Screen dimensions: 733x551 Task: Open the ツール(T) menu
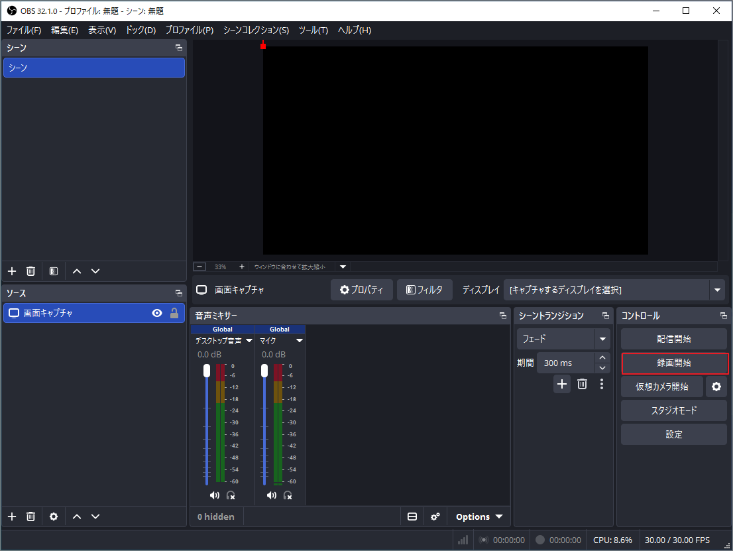click(x=313, y=30)
